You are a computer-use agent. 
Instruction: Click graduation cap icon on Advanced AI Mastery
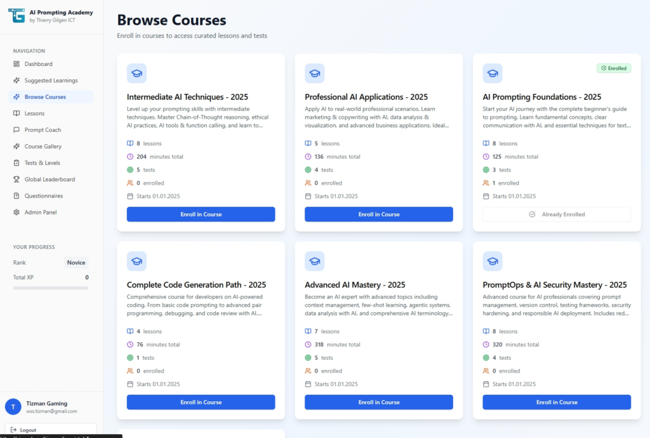point(314,261)
